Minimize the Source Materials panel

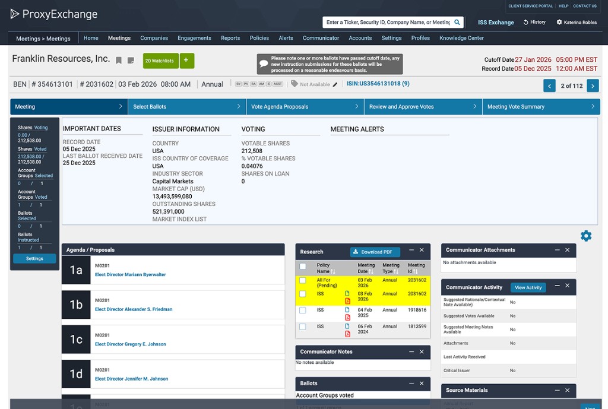point(557,391)
